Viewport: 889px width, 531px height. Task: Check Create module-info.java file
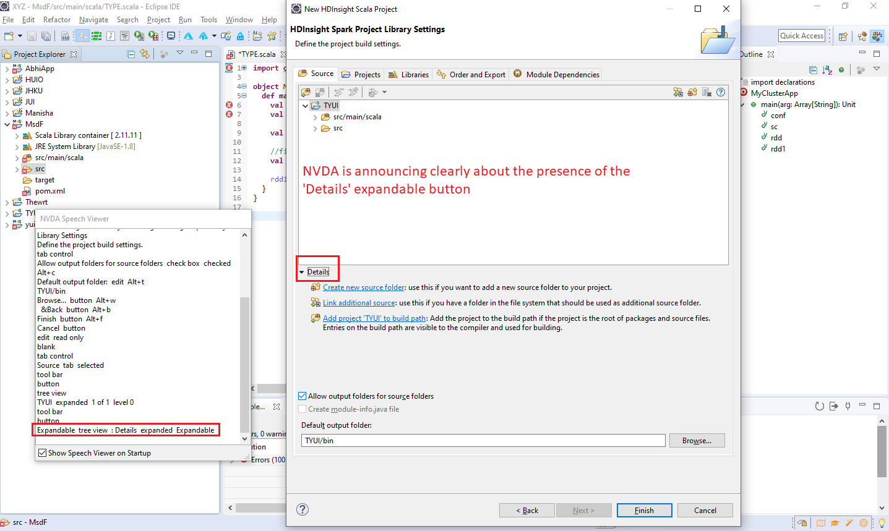coord(302,409)
